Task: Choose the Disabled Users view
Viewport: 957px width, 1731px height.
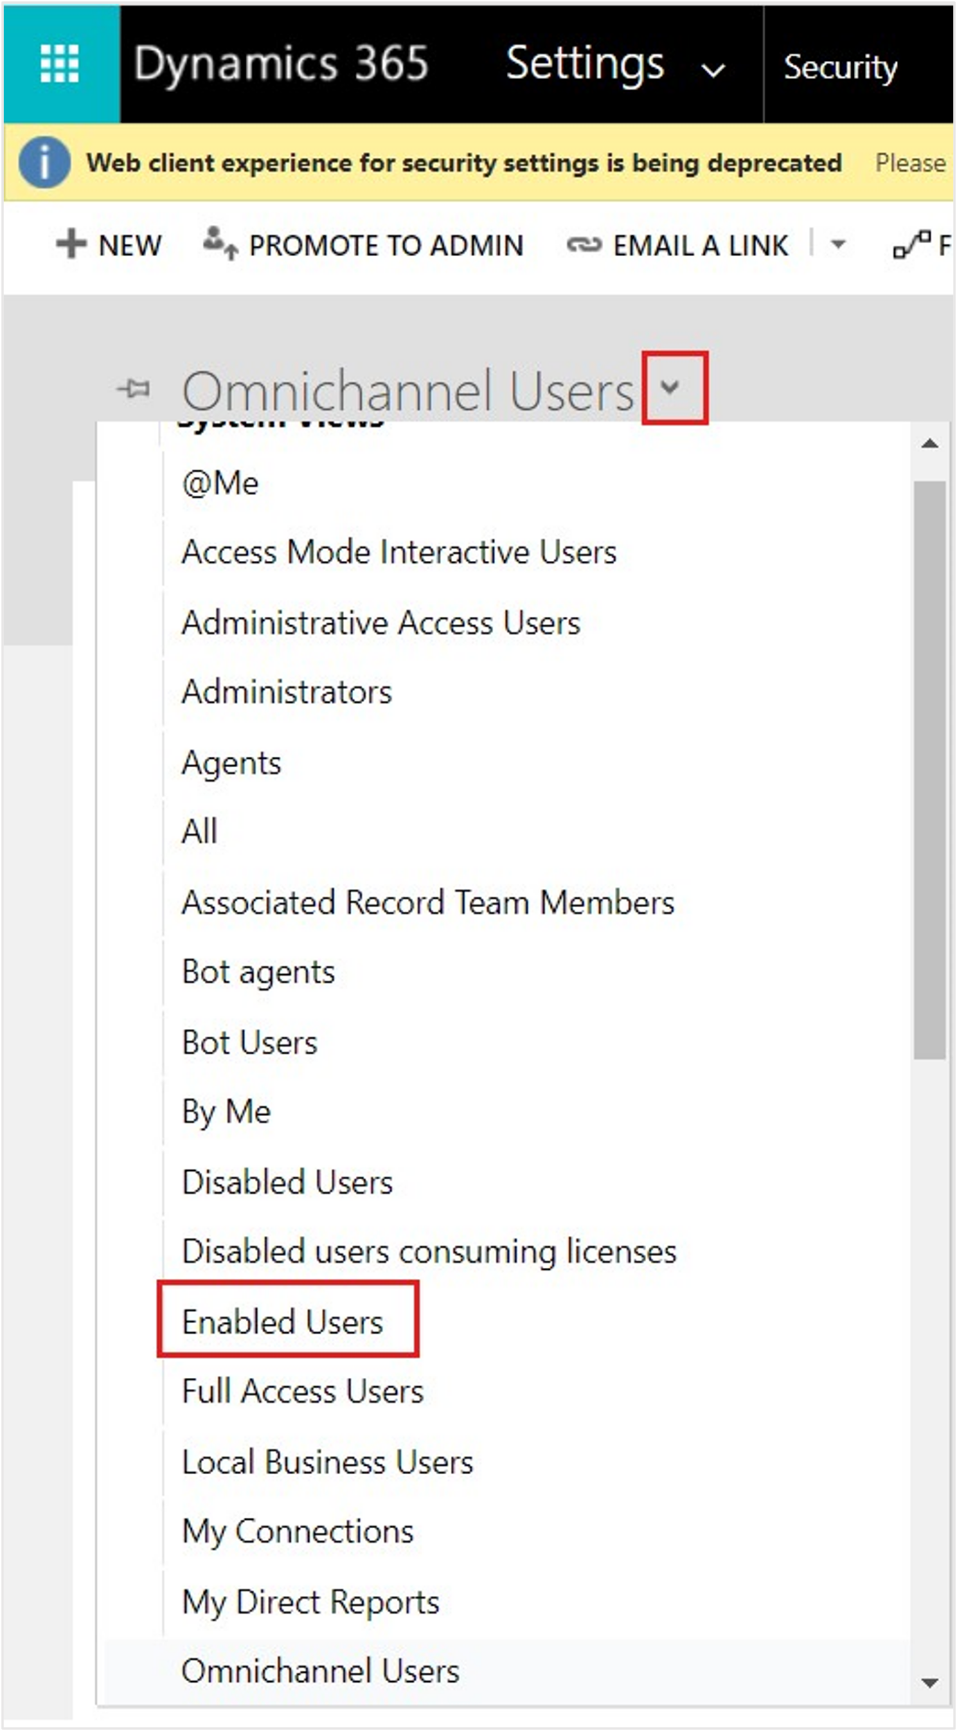Action: click(287, 1183)
